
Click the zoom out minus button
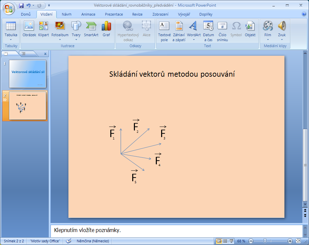point(251,241)
